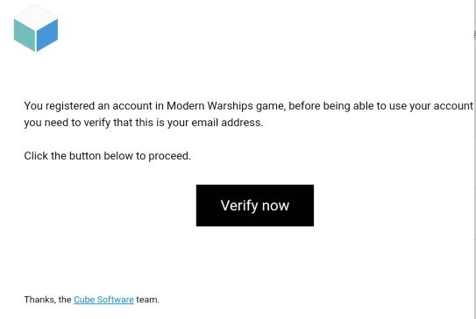
Task: Click the blue face of the cube logo
Action: (x=47, y=35)
